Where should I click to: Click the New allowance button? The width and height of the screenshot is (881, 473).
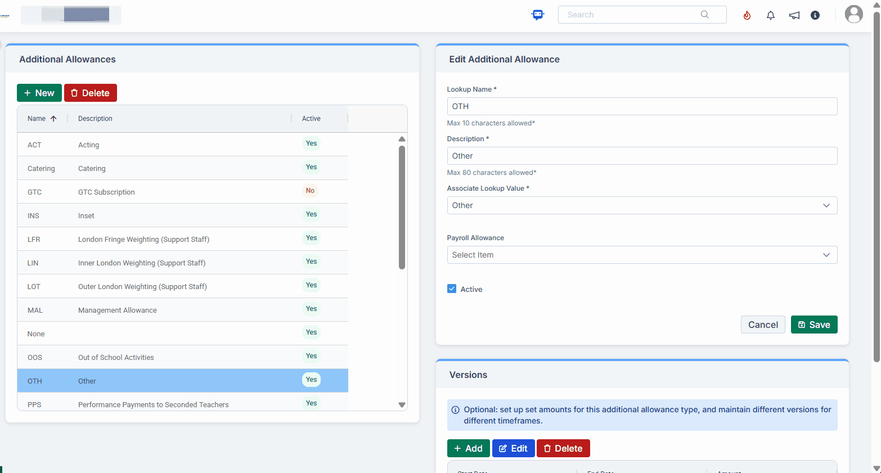pyautogui.click(x=39, y=93)
